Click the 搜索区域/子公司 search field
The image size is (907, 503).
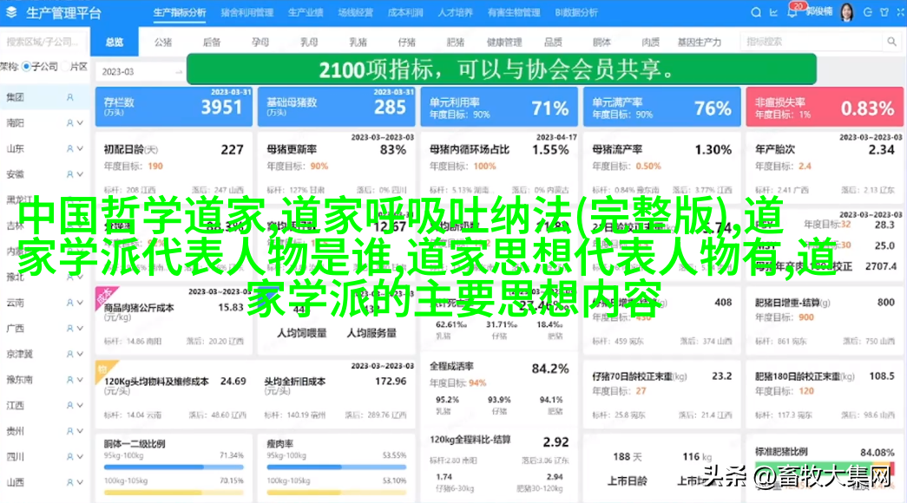(x=43, y=42)
